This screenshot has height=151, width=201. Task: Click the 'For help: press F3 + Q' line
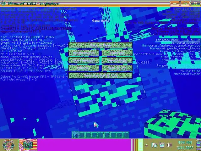click(19, 80)
